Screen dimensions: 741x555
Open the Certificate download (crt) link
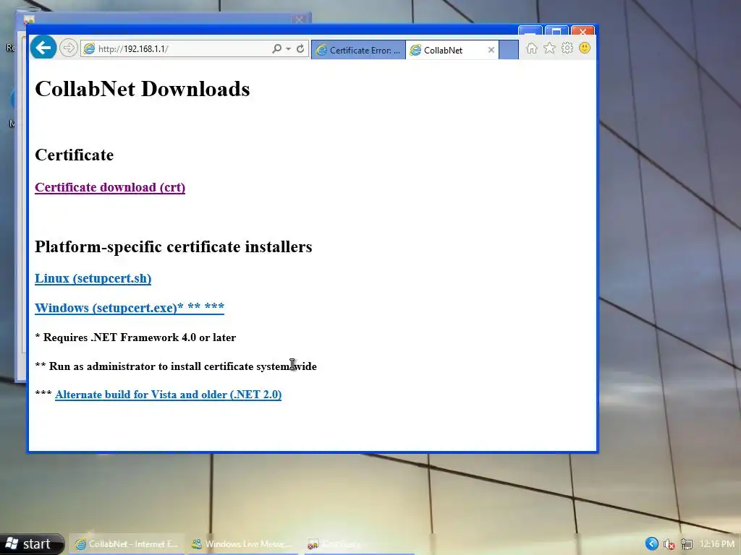tap(110, 187)
